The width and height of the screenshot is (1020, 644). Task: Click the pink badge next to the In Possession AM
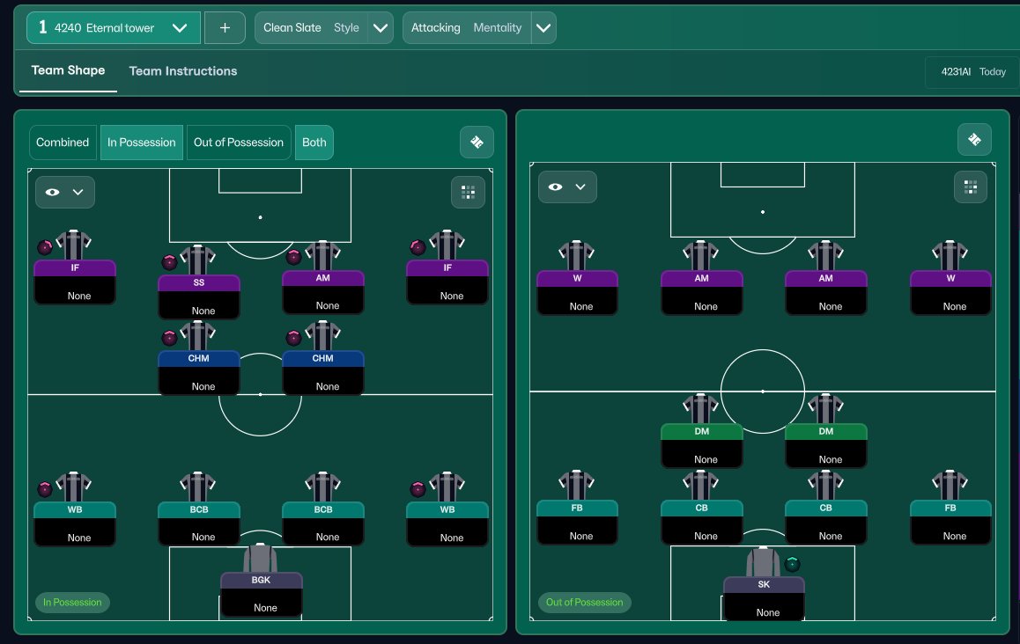click(x=293, y=257)
